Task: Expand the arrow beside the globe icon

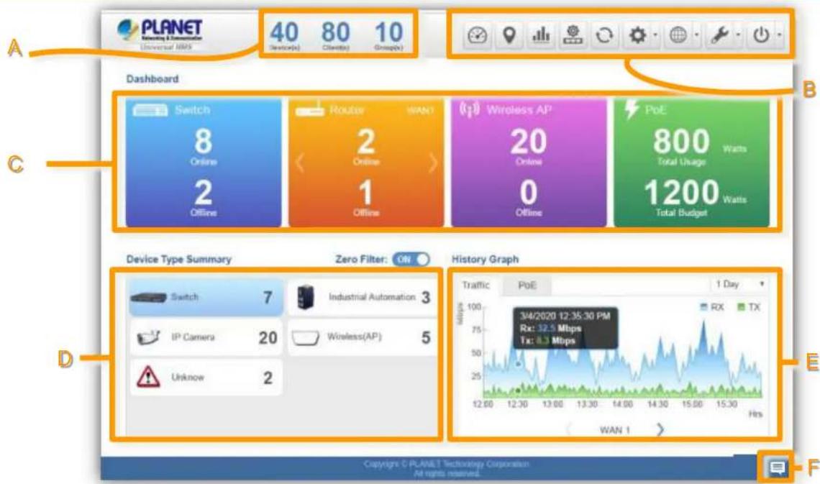Action: [x=696, y=35]
